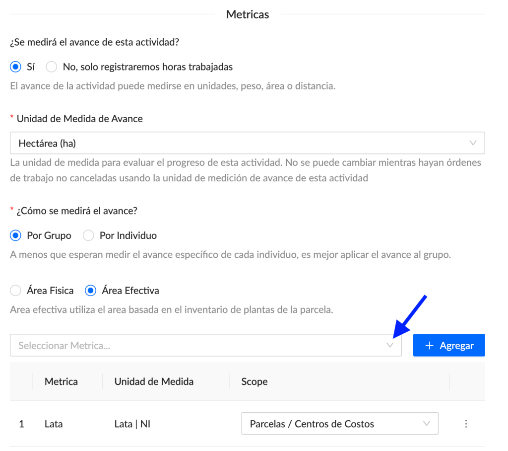Click row number 1 cell
The height and width of the screenshot is (451, 508).
tap(21, 424)
